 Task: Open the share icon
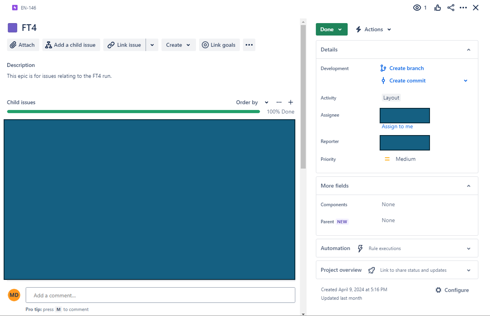point(451,8)
